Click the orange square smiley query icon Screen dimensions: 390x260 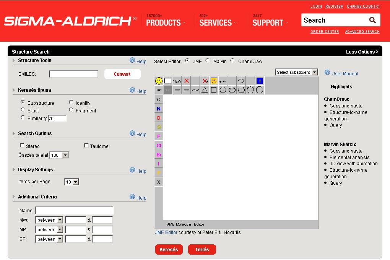[214, 81]
